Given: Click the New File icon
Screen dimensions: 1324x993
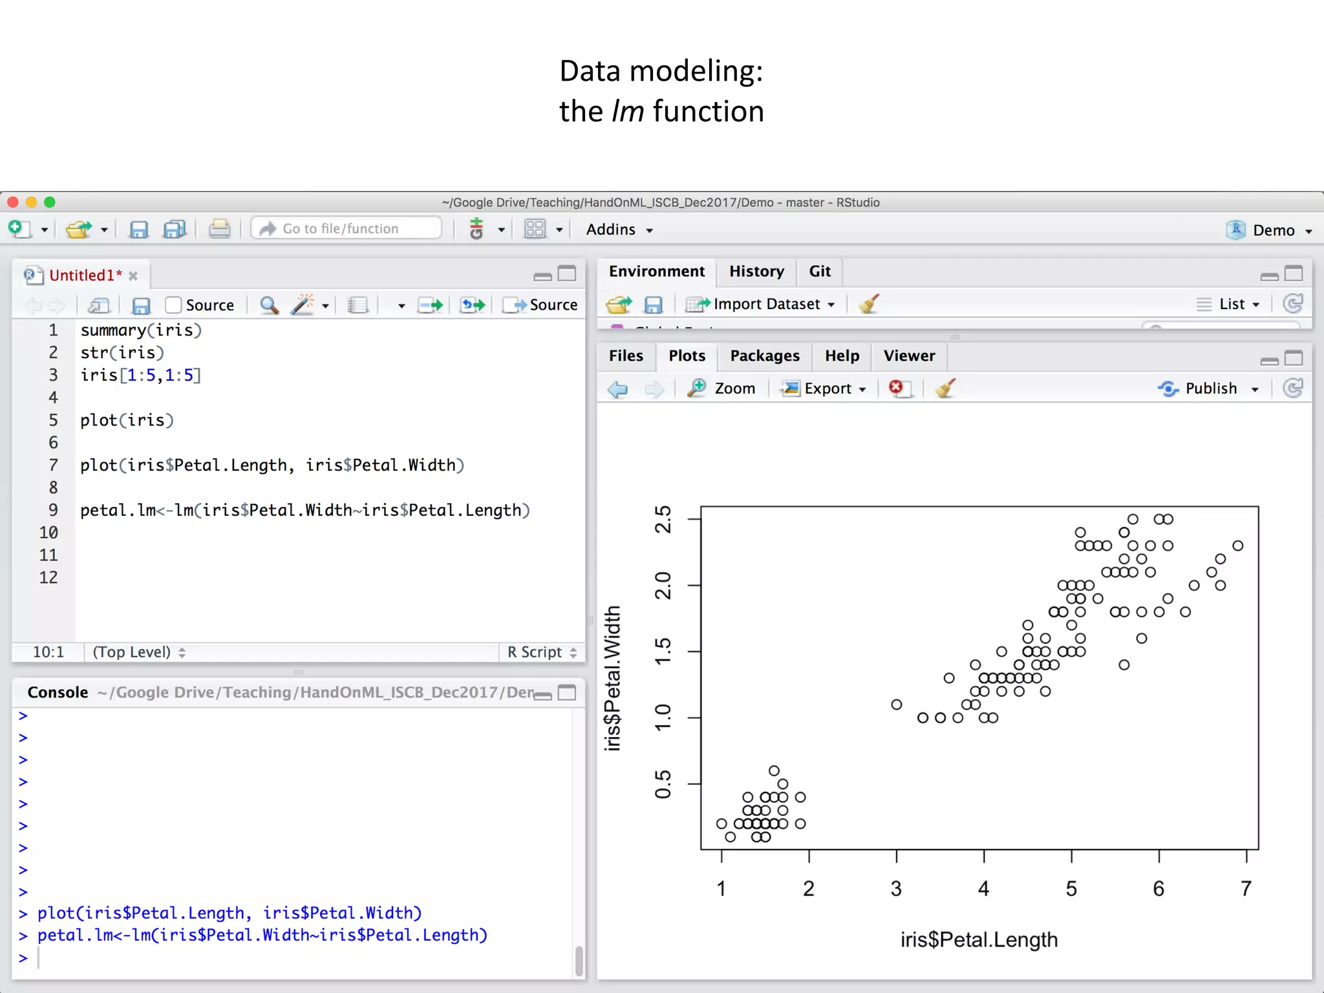Looking at the screenshot, I should 19,229.
